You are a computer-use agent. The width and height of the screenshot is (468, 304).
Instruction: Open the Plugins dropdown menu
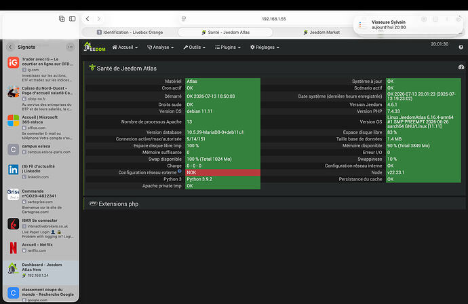[x=228, y=47]
